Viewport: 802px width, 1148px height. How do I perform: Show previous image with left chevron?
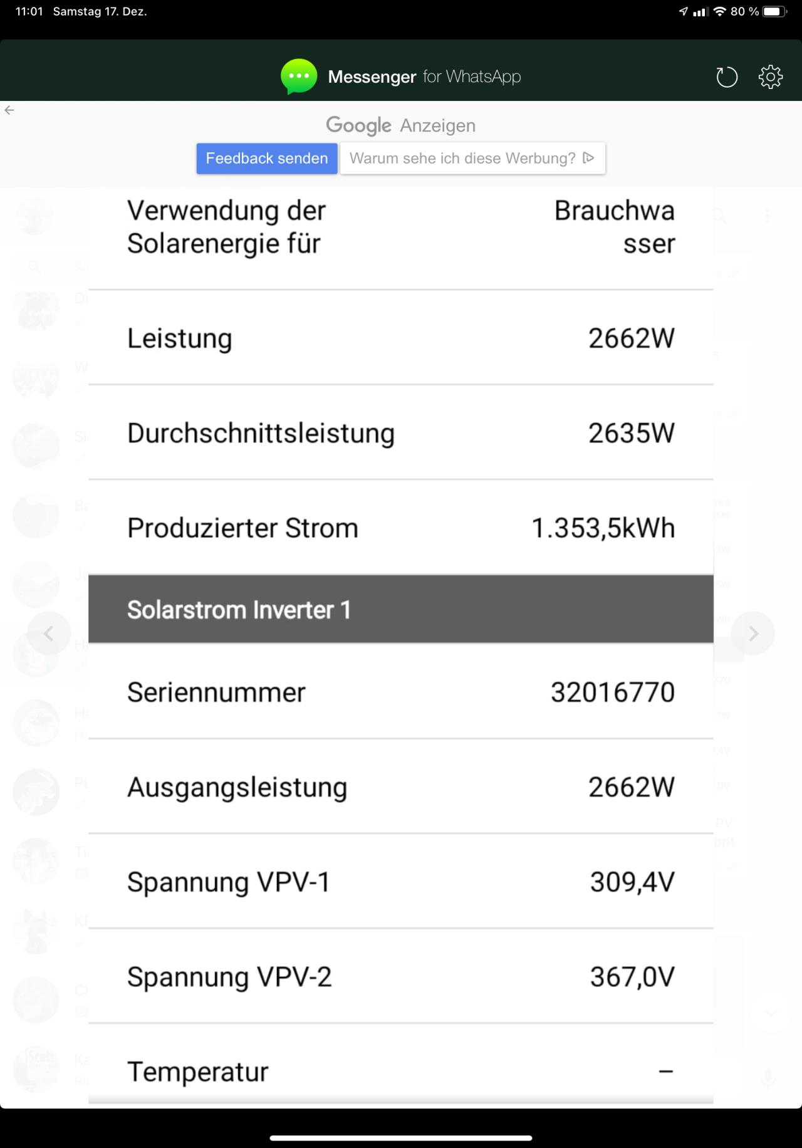pyautogui.click(x=49, y=634)
